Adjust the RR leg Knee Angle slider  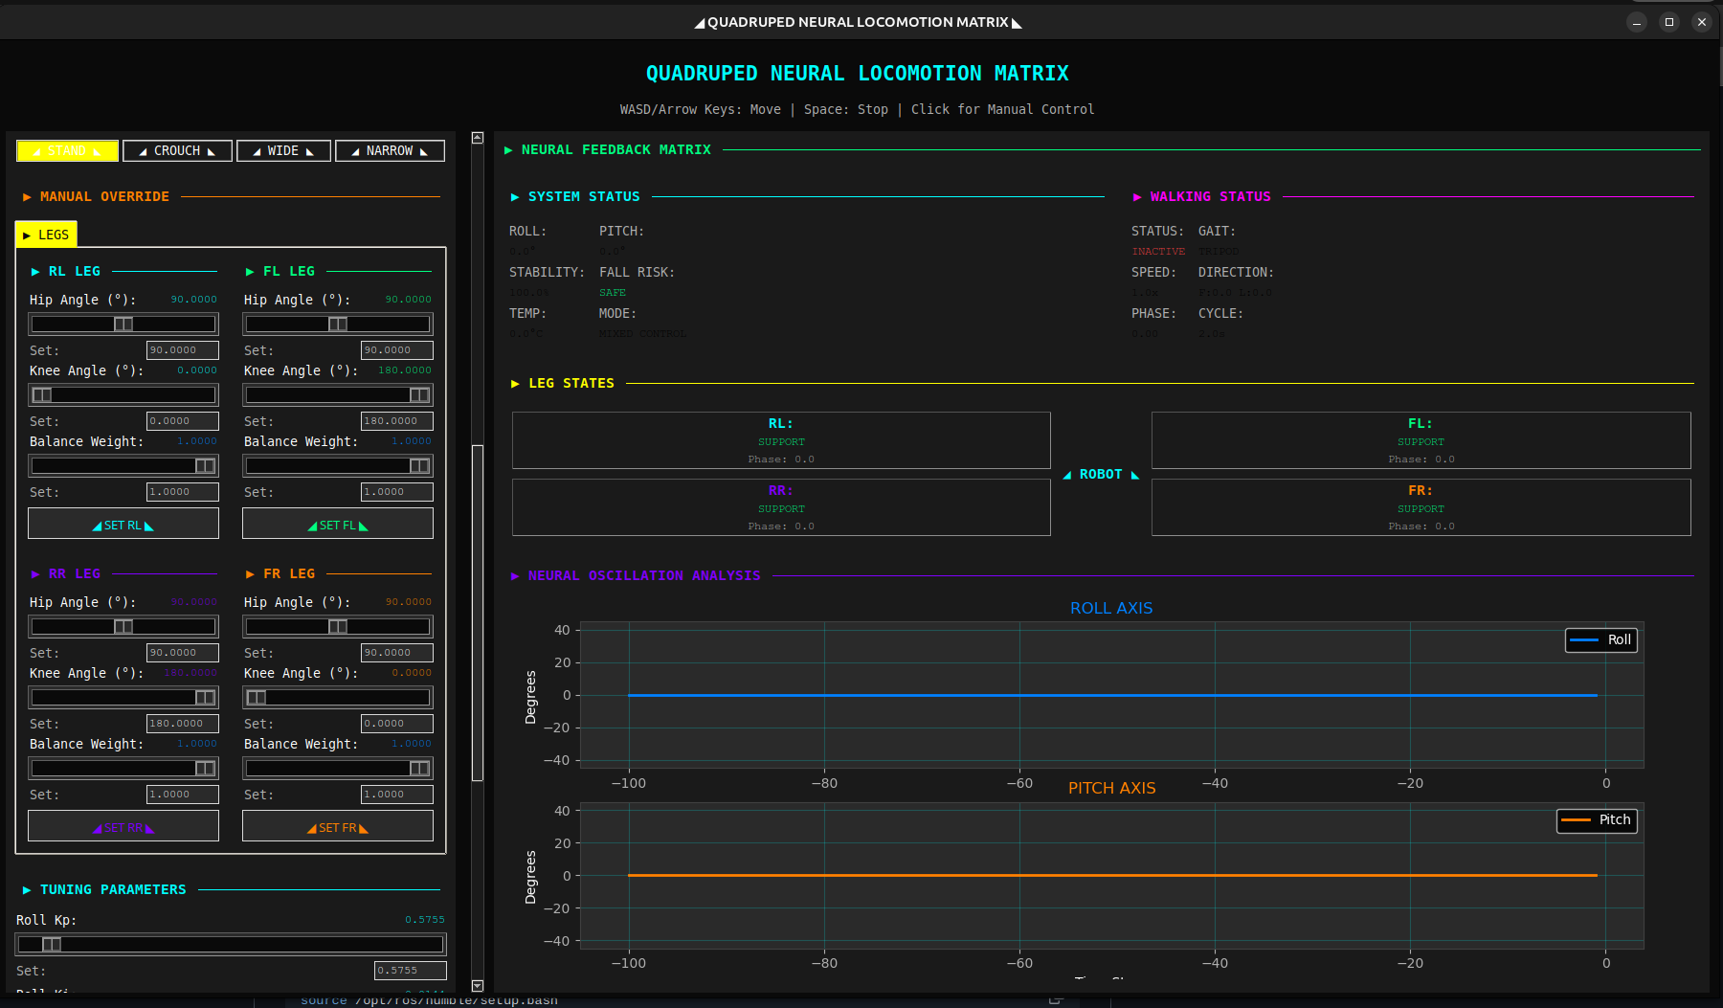[123, 697]
